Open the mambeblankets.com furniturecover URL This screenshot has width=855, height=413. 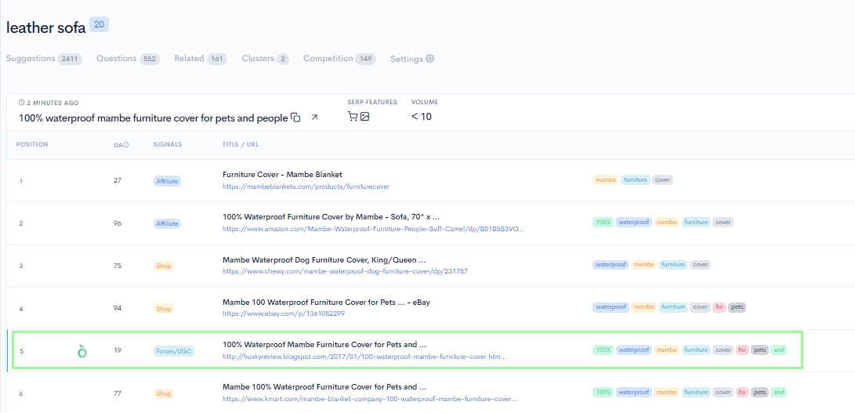(x=306, y=187)
